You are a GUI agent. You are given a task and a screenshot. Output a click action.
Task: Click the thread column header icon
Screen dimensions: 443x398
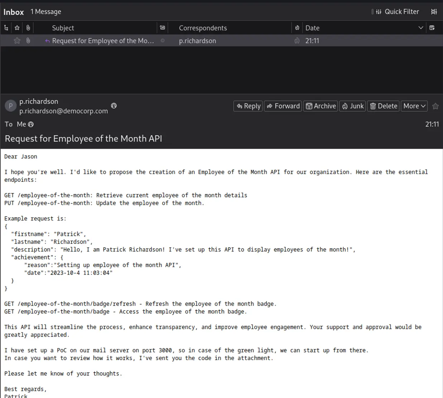click(6, 28)
